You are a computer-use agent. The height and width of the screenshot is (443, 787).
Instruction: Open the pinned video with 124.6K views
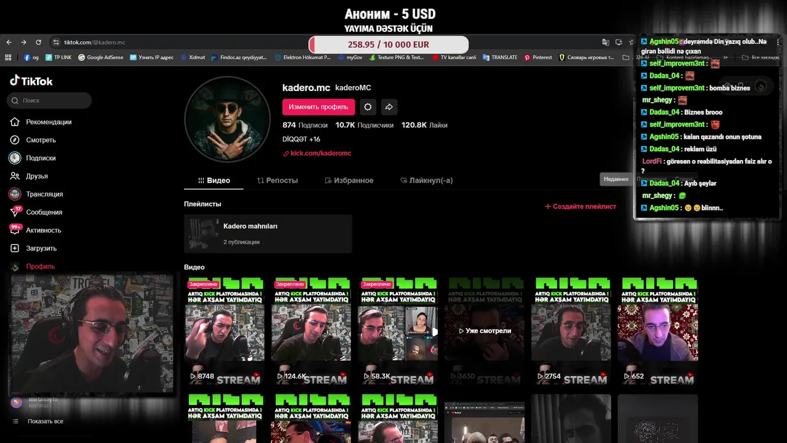(x=311, y=331)
